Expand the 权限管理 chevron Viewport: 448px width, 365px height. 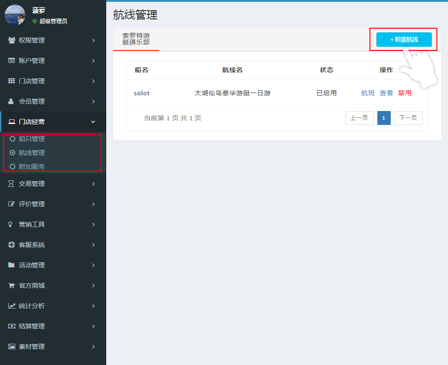click(x=93, y=40)
